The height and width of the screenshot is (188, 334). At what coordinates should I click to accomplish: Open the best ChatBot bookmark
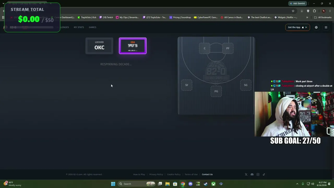click(x=259, y=17)
